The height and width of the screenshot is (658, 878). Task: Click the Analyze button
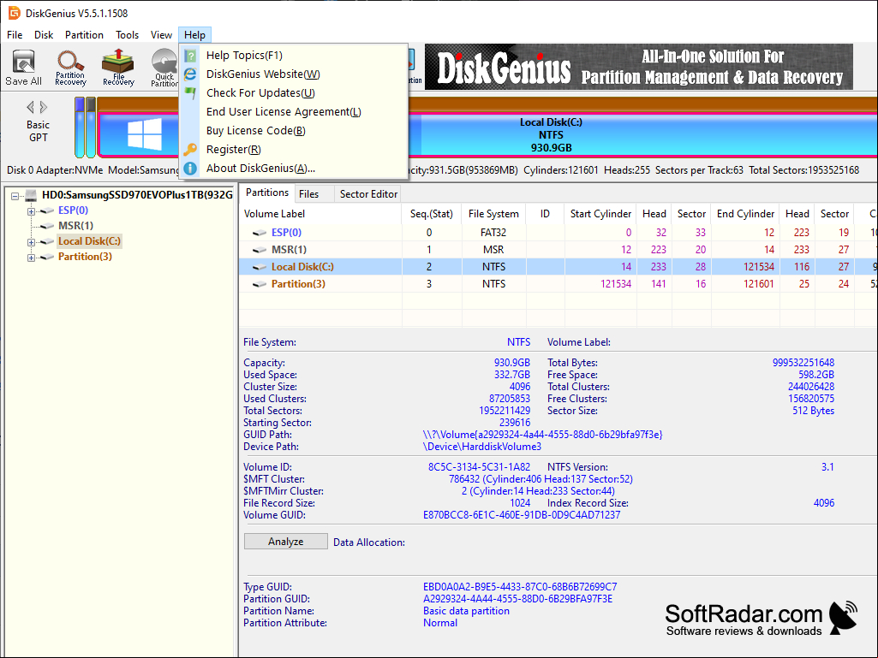click(x=285, y=541)
